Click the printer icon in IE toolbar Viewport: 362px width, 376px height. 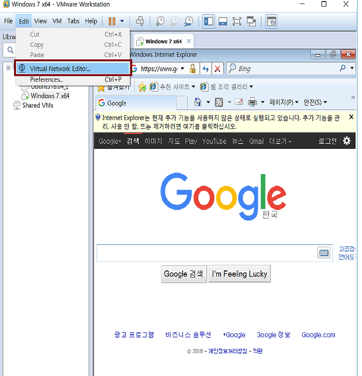click(252, 103)
